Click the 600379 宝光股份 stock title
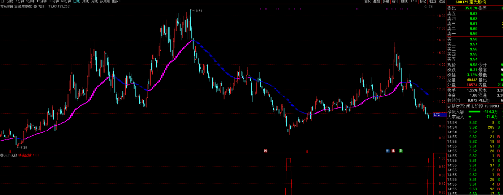This screenshot has height=195, width=503. point(471,2)
